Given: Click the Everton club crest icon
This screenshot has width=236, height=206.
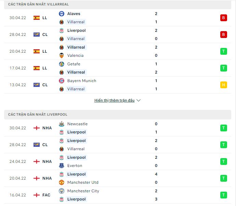Looking at the screenshot, I should (x=62, y=166).
